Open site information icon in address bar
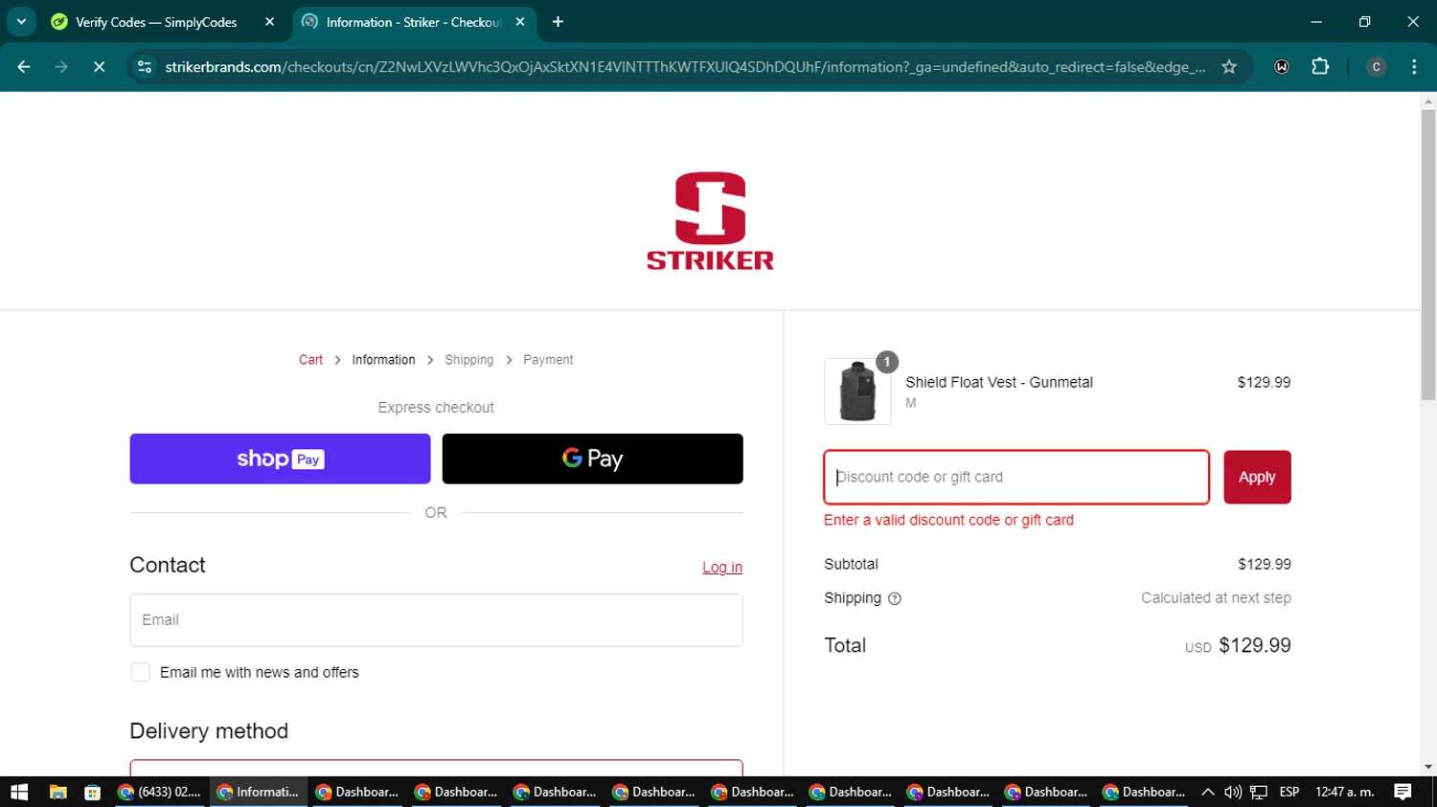The image size is (1437, 807). click(145, 67)
